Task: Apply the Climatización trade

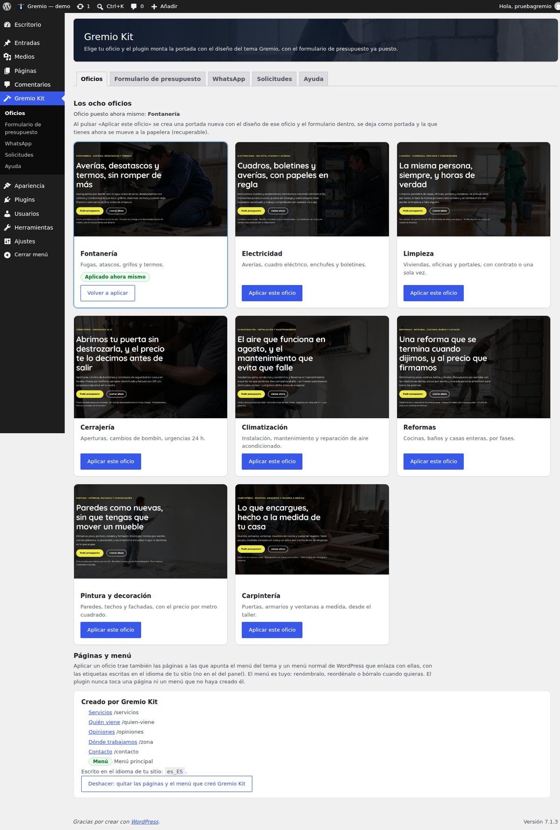Action: click(272, 461)
